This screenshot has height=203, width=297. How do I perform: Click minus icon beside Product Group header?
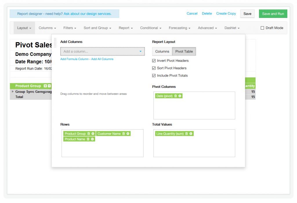pyautogui.click(x=49, y=86)
